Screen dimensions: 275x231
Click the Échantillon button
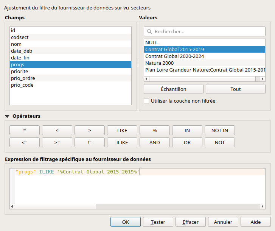point(174,89)
